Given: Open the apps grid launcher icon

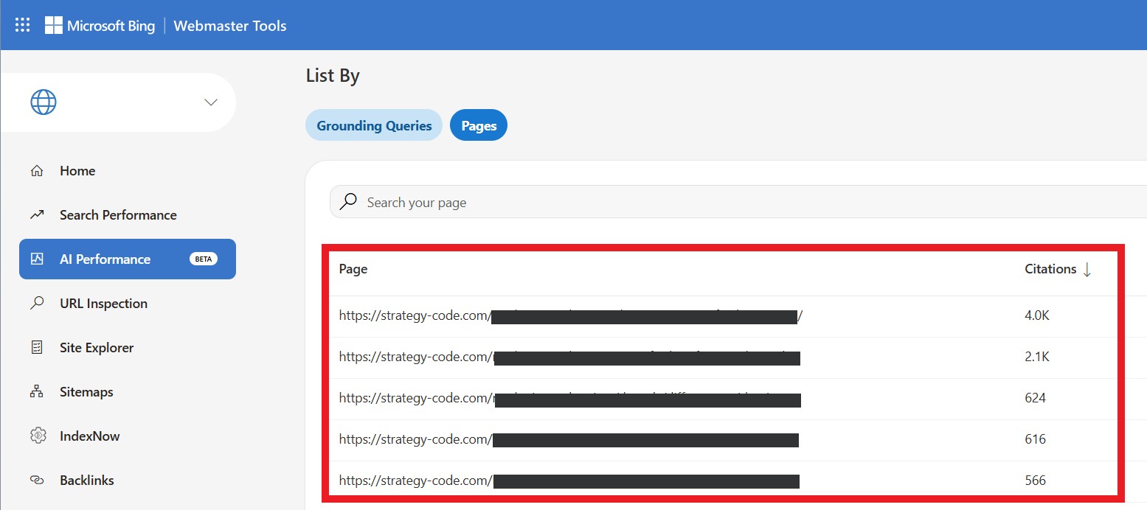Looking at the screenshot, I should [x=23, y=25].
